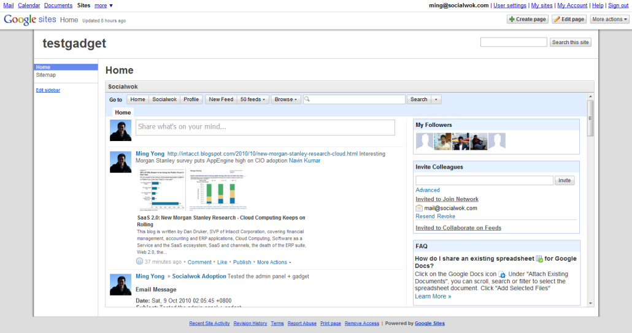Image resolution: width=632 pixels, height=333 pixels.
Task: Click Comment on the Morgan Stanley post
Action: click(x=199, y=262)
